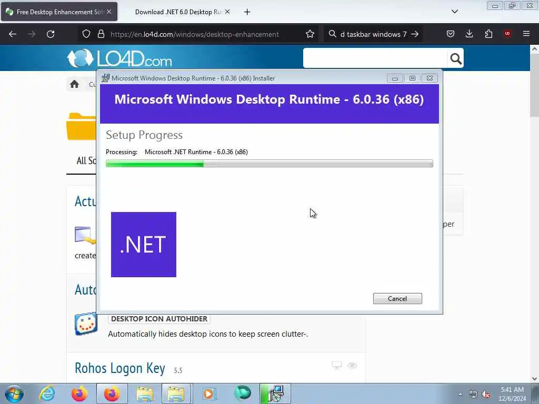Click the DESKTOP ICON AUTOHIDER tag
Image resolution: width=539 pixels, height=404 pixels.
[x=159, y=319]
